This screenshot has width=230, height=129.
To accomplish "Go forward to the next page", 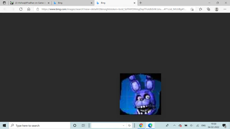I will tap(13, 9).
